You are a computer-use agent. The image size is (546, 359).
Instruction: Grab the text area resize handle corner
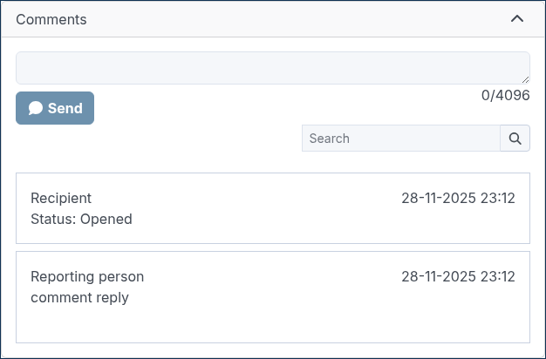(525, 79)
